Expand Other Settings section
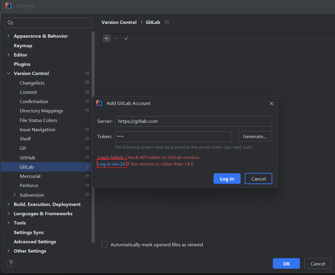335x275 pixels. pyautogui.click(x=9, y=251)
